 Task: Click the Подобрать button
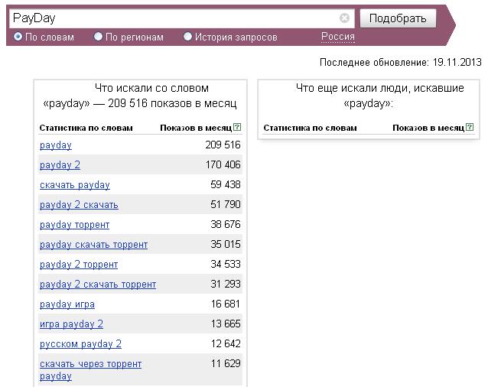[x=398, y=18]
